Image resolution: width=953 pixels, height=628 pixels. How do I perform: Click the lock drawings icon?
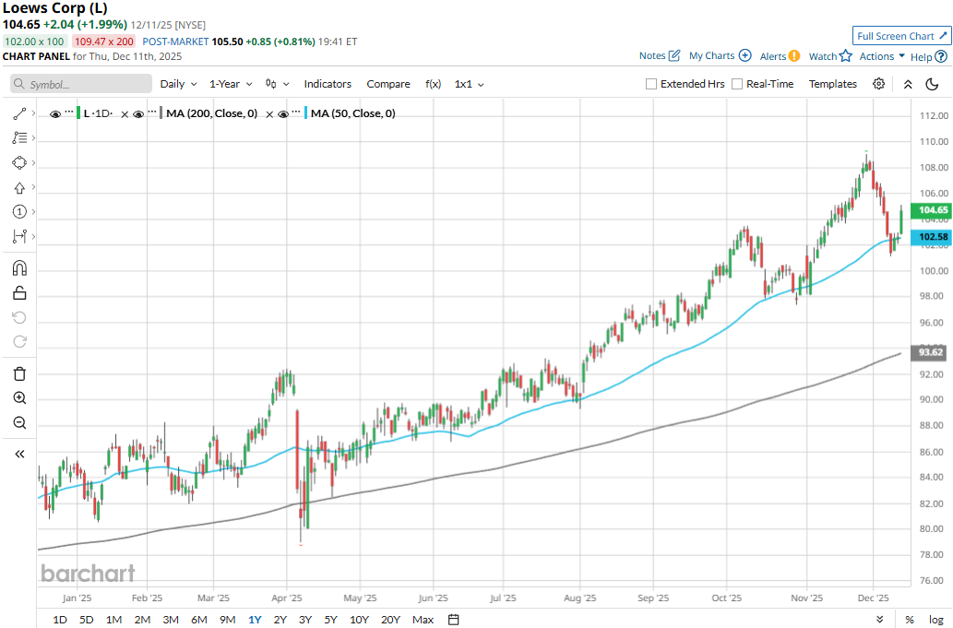point(19,293)
